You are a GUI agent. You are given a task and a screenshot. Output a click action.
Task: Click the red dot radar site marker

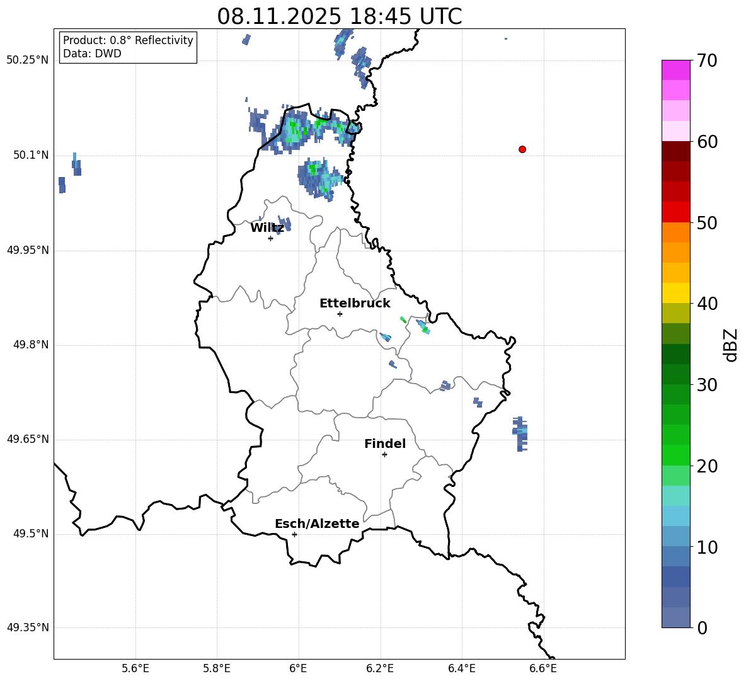tap(522, 149)
